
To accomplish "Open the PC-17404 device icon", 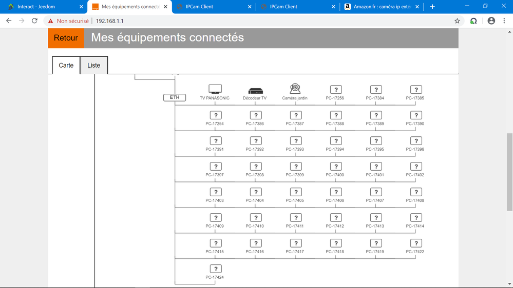I will [256, 192].
